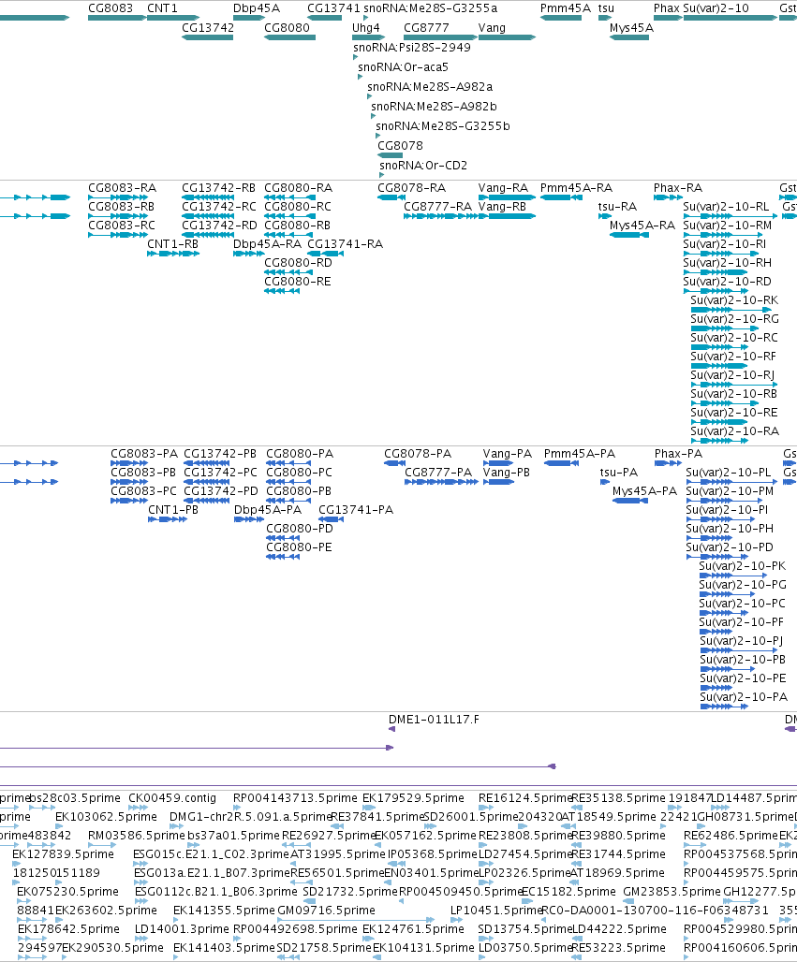Select the CG8080-PE protein label
This screenshot has width=797, height=962.
tap(299, 547)
